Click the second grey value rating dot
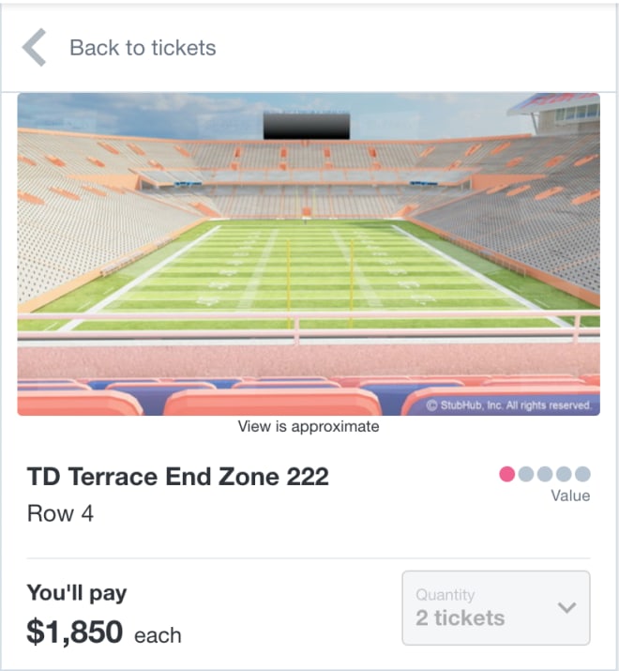The image size is (619, 671). [526, 474]
